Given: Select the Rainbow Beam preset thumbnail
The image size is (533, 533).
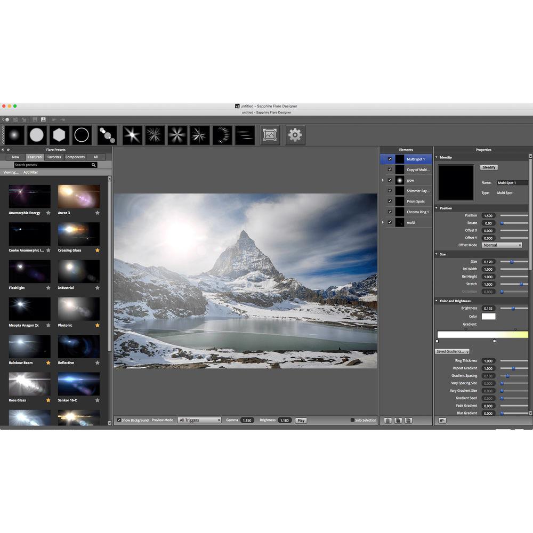Looking at the screenshot, I should pyautogui.click(x=29, y=346).
